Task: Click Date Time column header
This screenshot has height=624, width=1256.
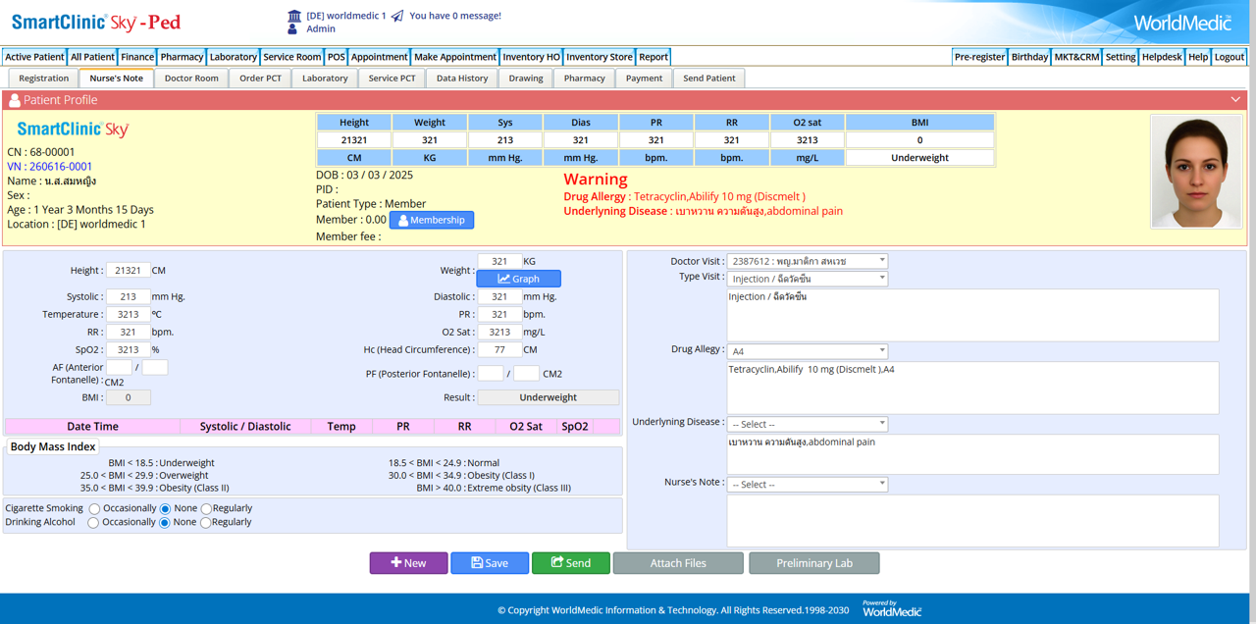Action: [x=92, y=427]
